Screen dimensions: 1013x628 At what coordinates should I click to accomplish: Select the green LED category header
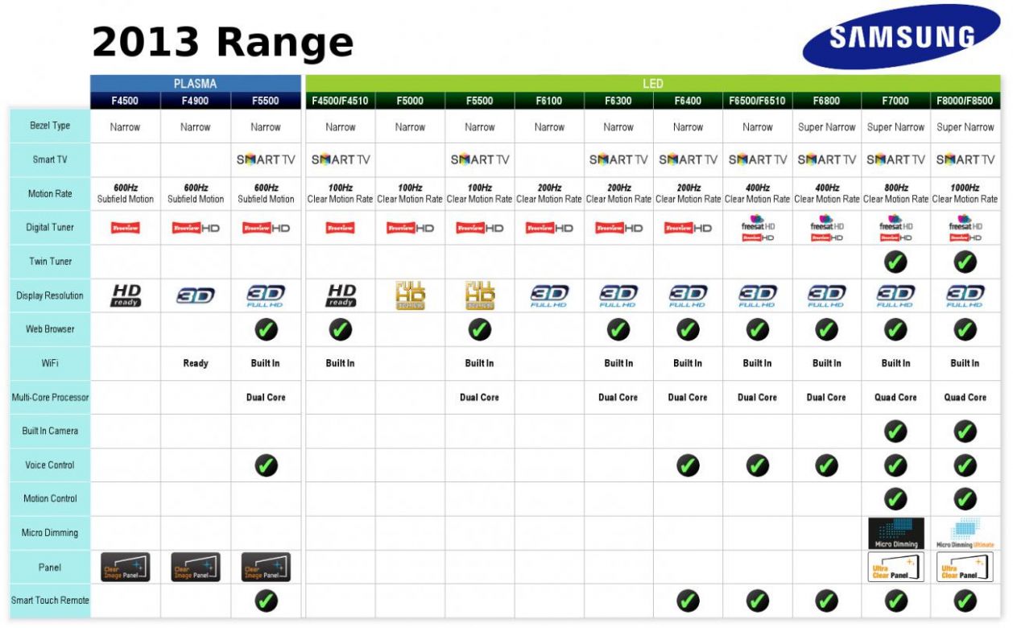[652, 83]
